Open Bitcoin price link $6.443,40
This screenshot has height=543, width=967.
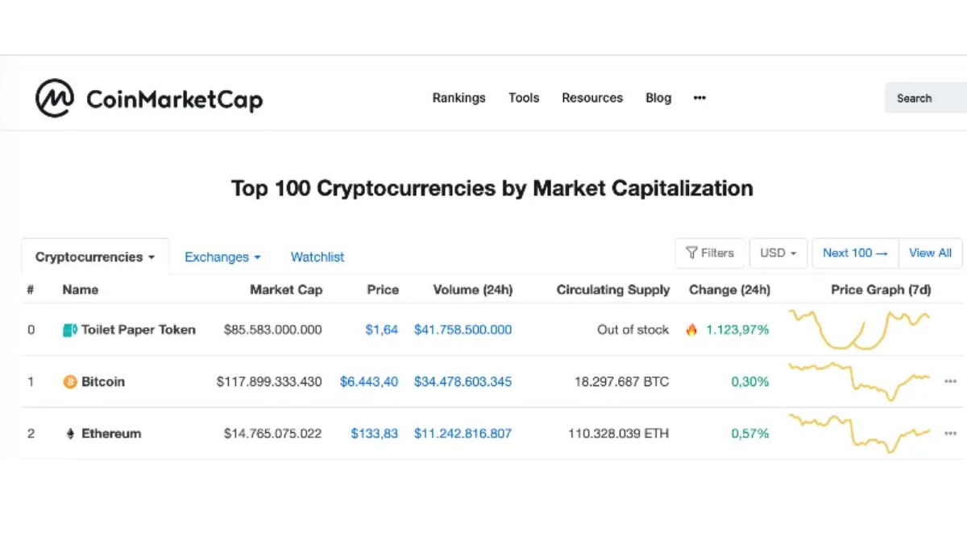369,382
